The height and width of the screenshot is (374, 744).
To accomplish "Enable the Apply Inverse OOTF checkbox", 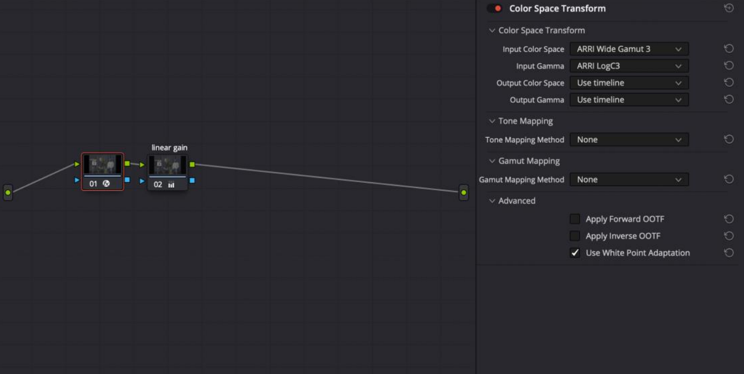I will (x=575, y=236).
